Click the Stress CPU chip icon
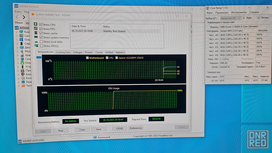272x153 pixels. coord(35,24)
